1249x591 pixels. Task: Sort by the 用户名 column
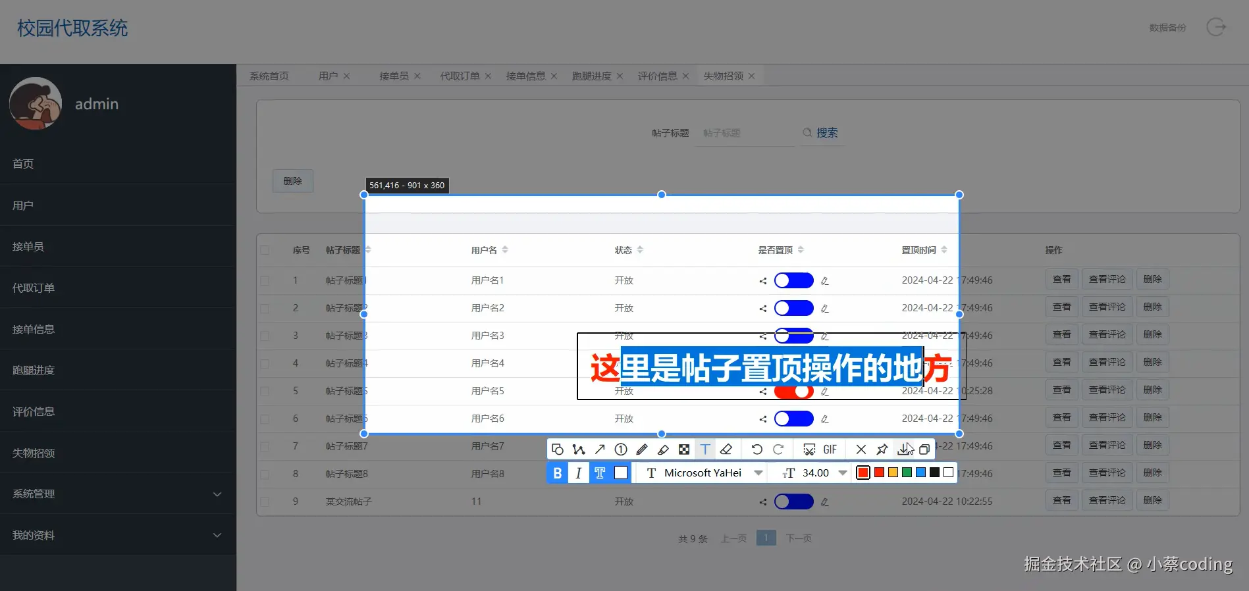click(x=505, y=250)
